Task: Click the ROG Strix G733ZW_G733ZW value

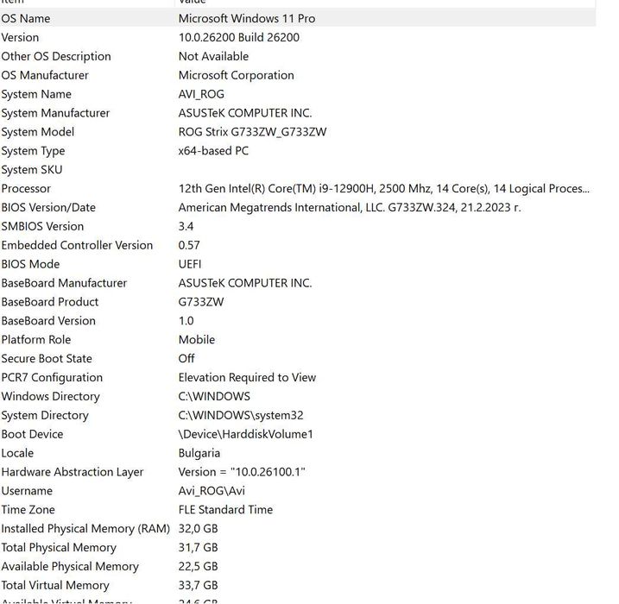Action: click(x=252, y=132)
